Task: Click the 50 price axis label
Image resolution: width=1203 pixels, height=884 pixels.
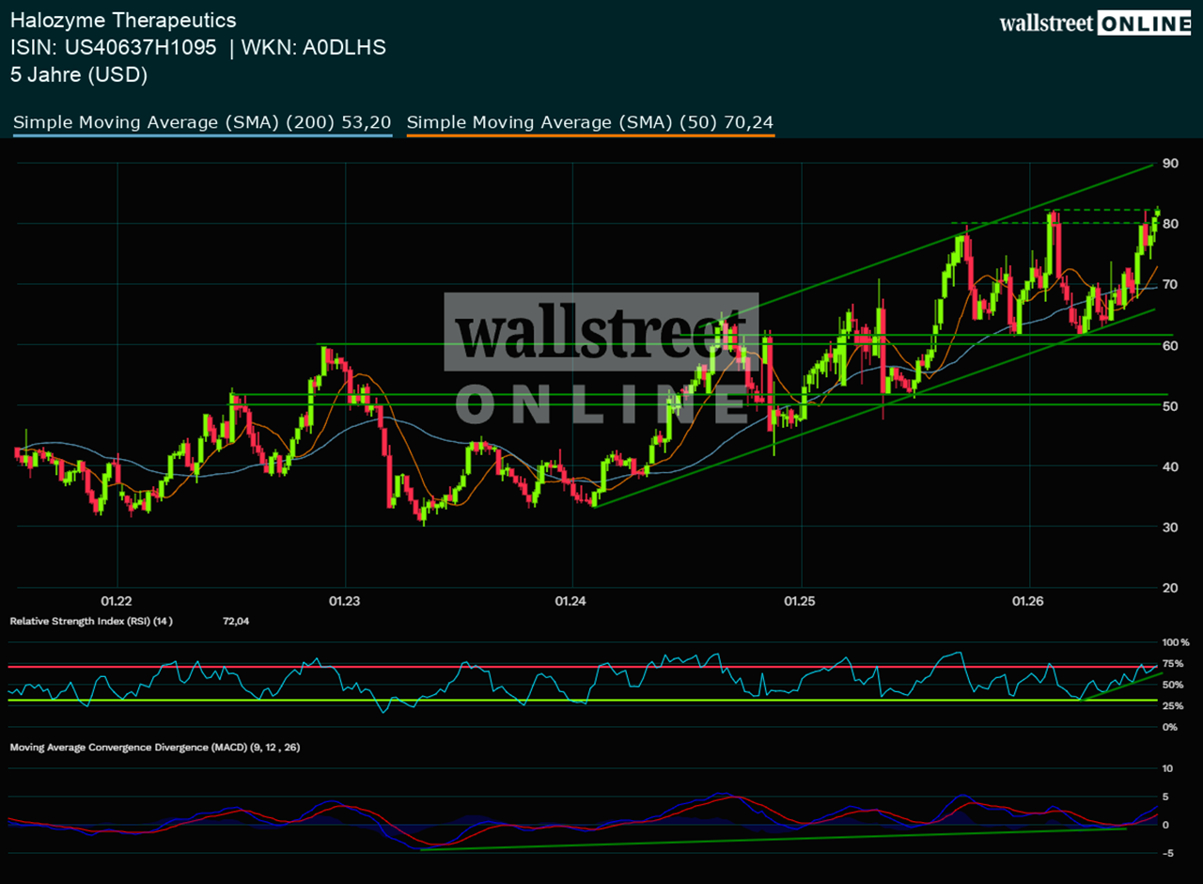Action: point(1170,406)
